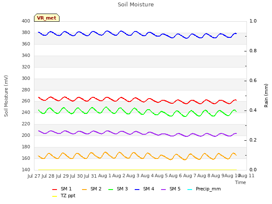Click the red SM 1 legend swatch
This screenshot has height=204, width=272.
[55, 190]
